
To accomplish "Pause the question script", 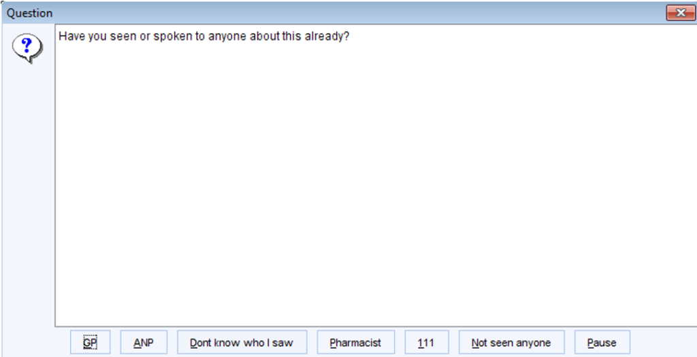I will 602,342.
